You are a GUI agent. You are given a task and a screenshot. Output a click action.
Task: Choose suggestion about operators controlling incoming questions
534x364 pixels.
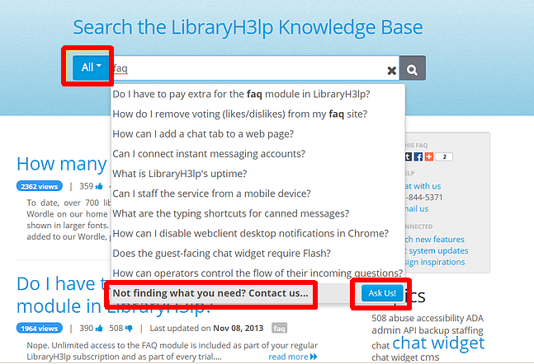pos(258,273)
